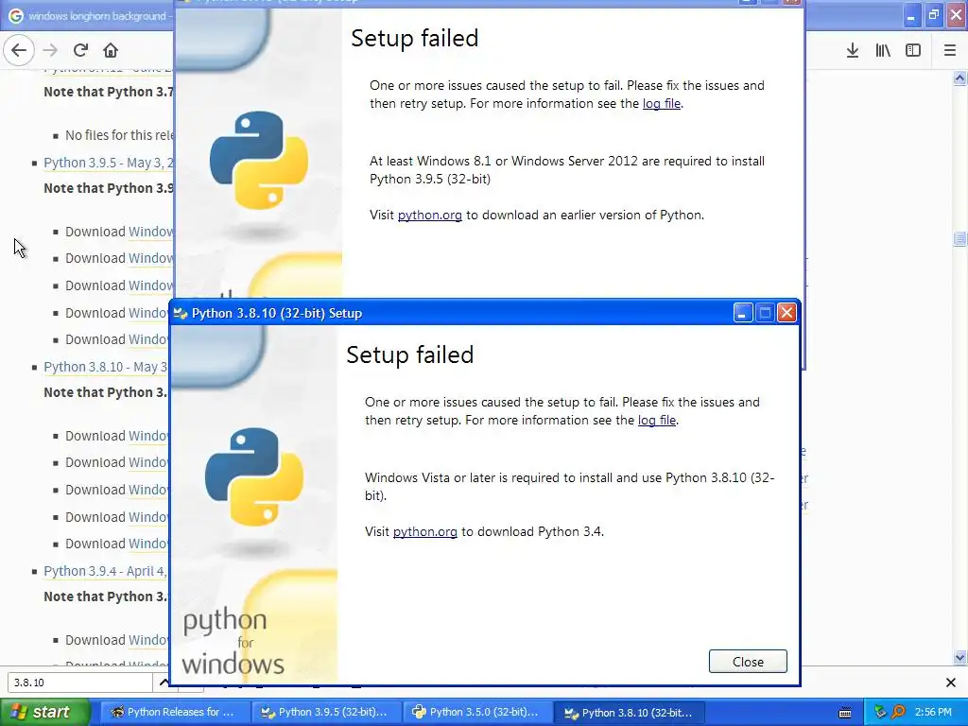Click keyboard icon in taskbar
The width and height of the screenshot is (968, 726).
click(x=845, y=713)
